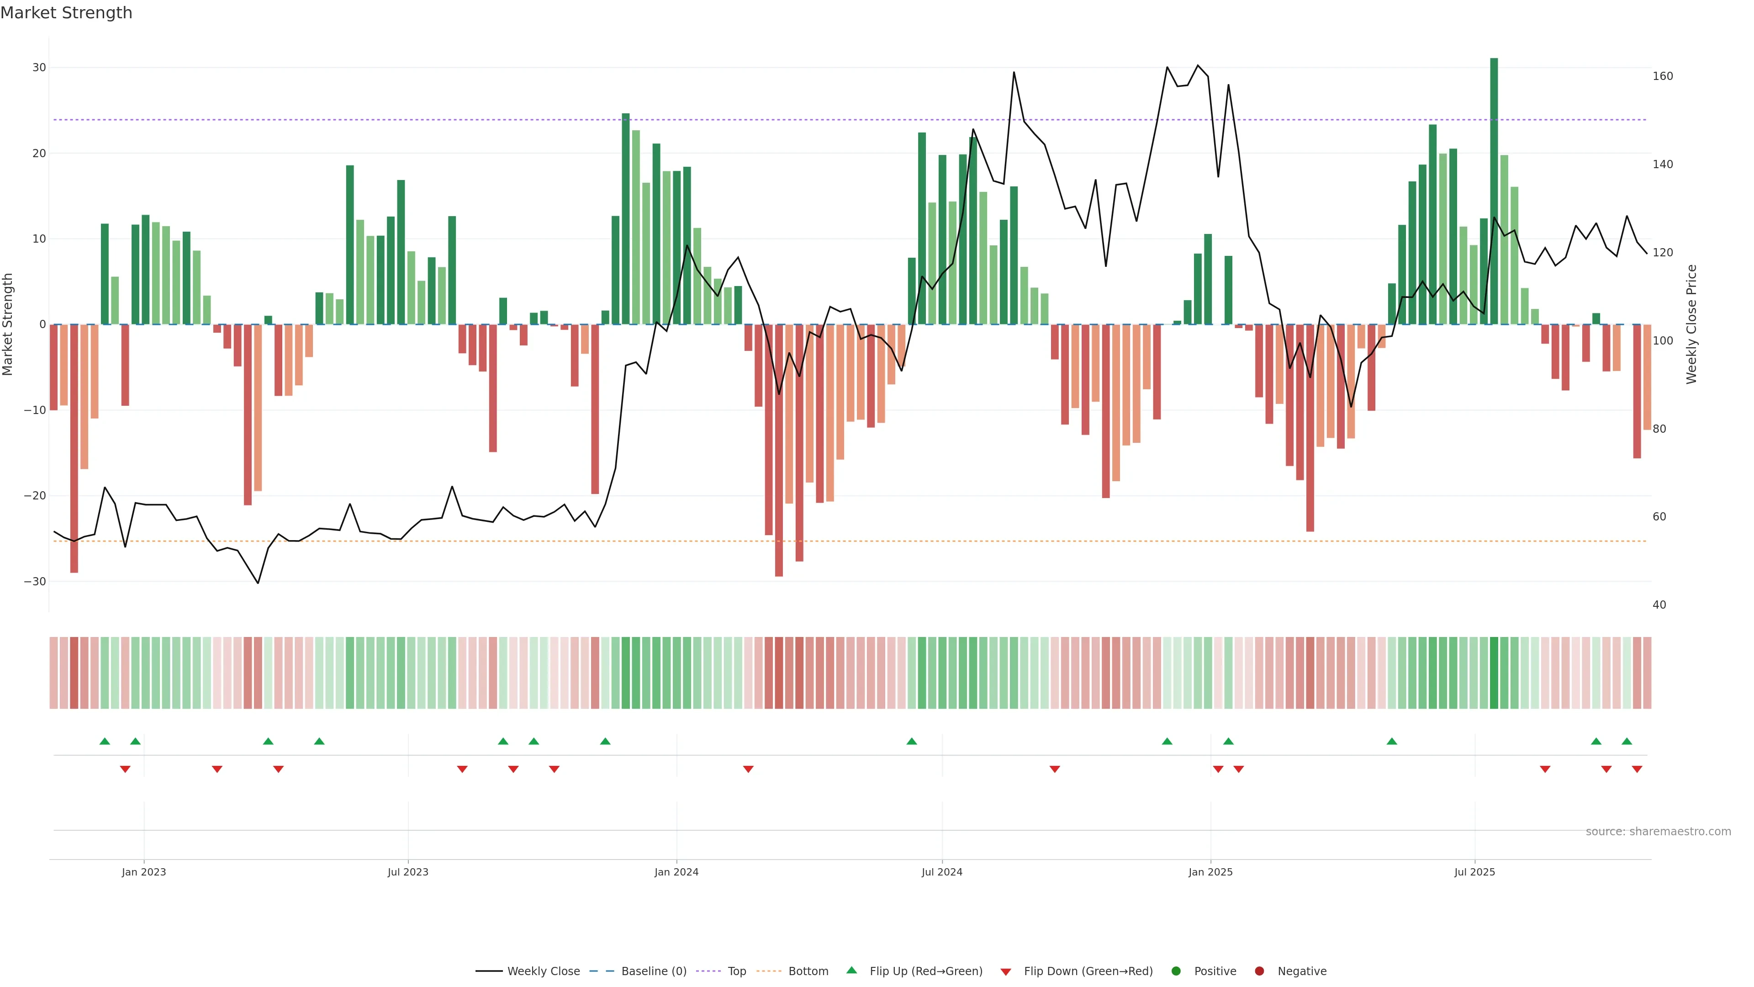Click the Weekly Close Price axis title
Image resolution: width=1754 pixels, height=987 pixels.
(1692, 324)
